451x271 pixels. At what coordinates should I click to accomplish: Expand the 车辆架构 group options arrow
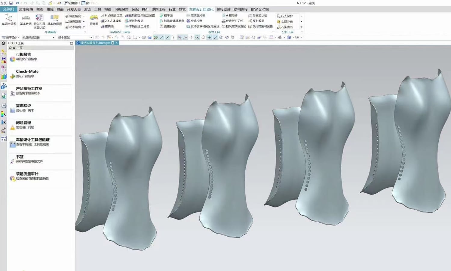coord(85,32)
